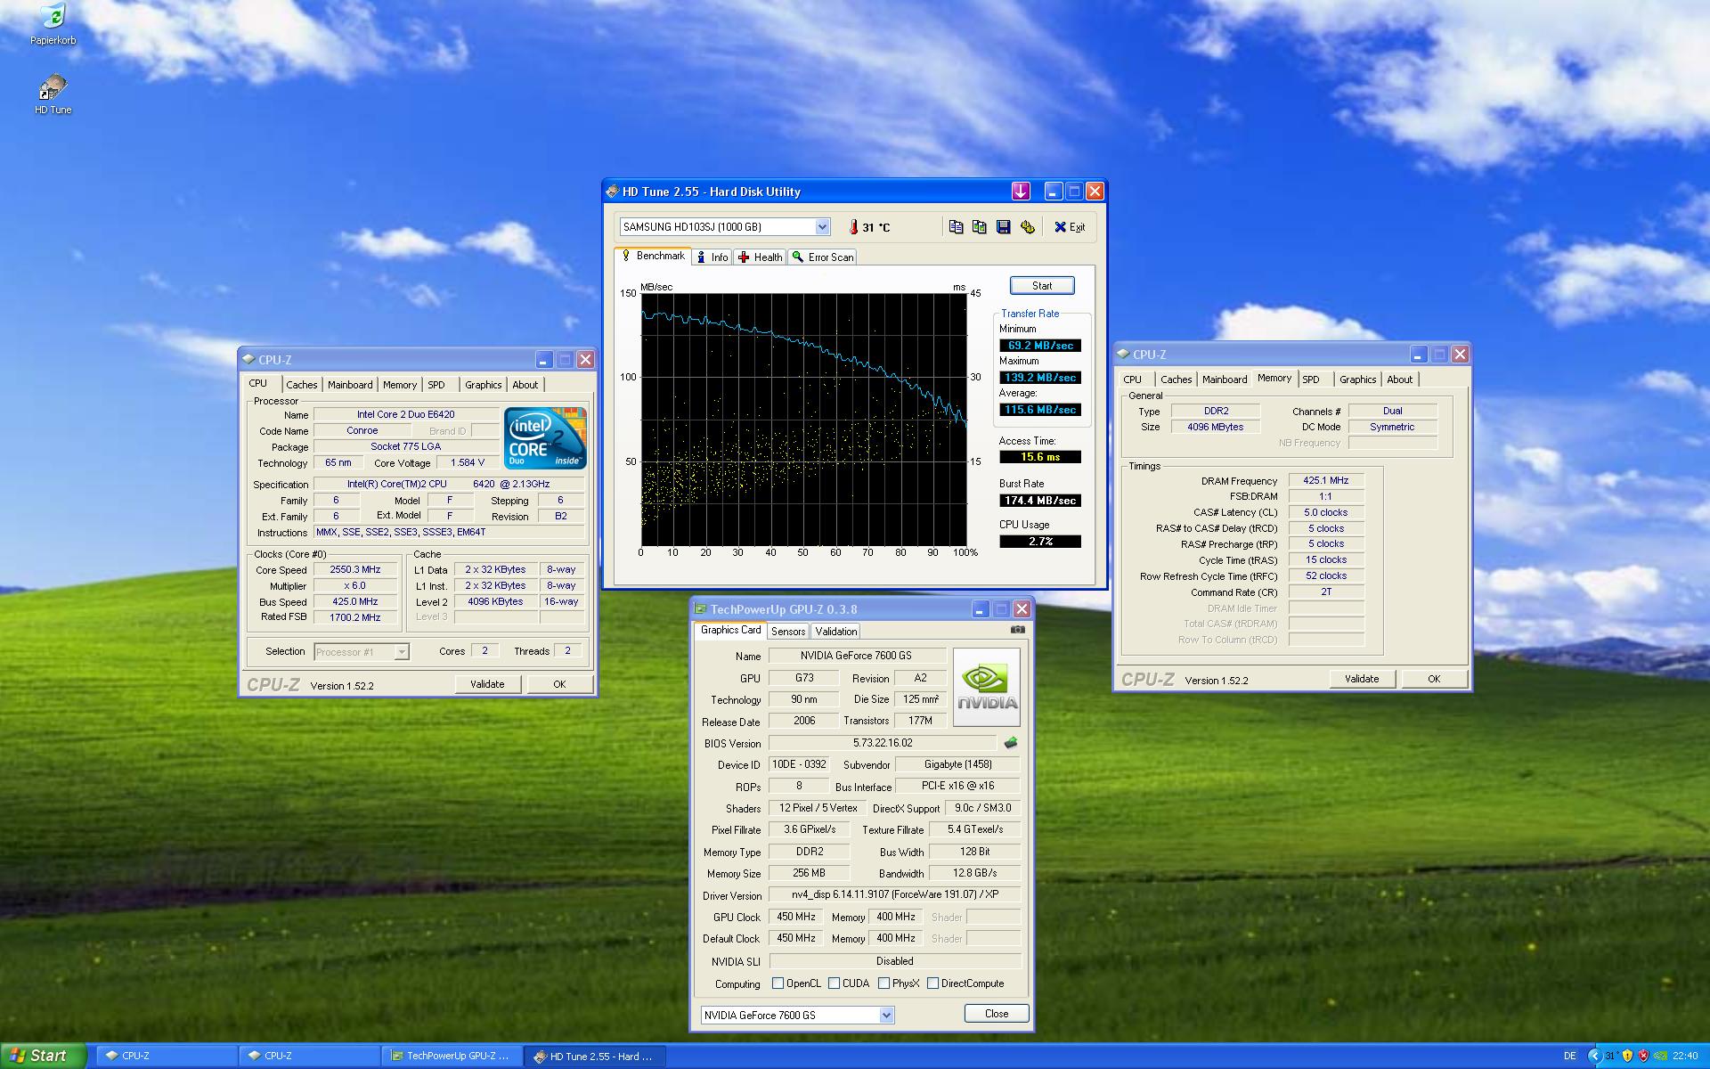
Task: Open Memory tab in left CPU-Z window
Action: (399, 385)
